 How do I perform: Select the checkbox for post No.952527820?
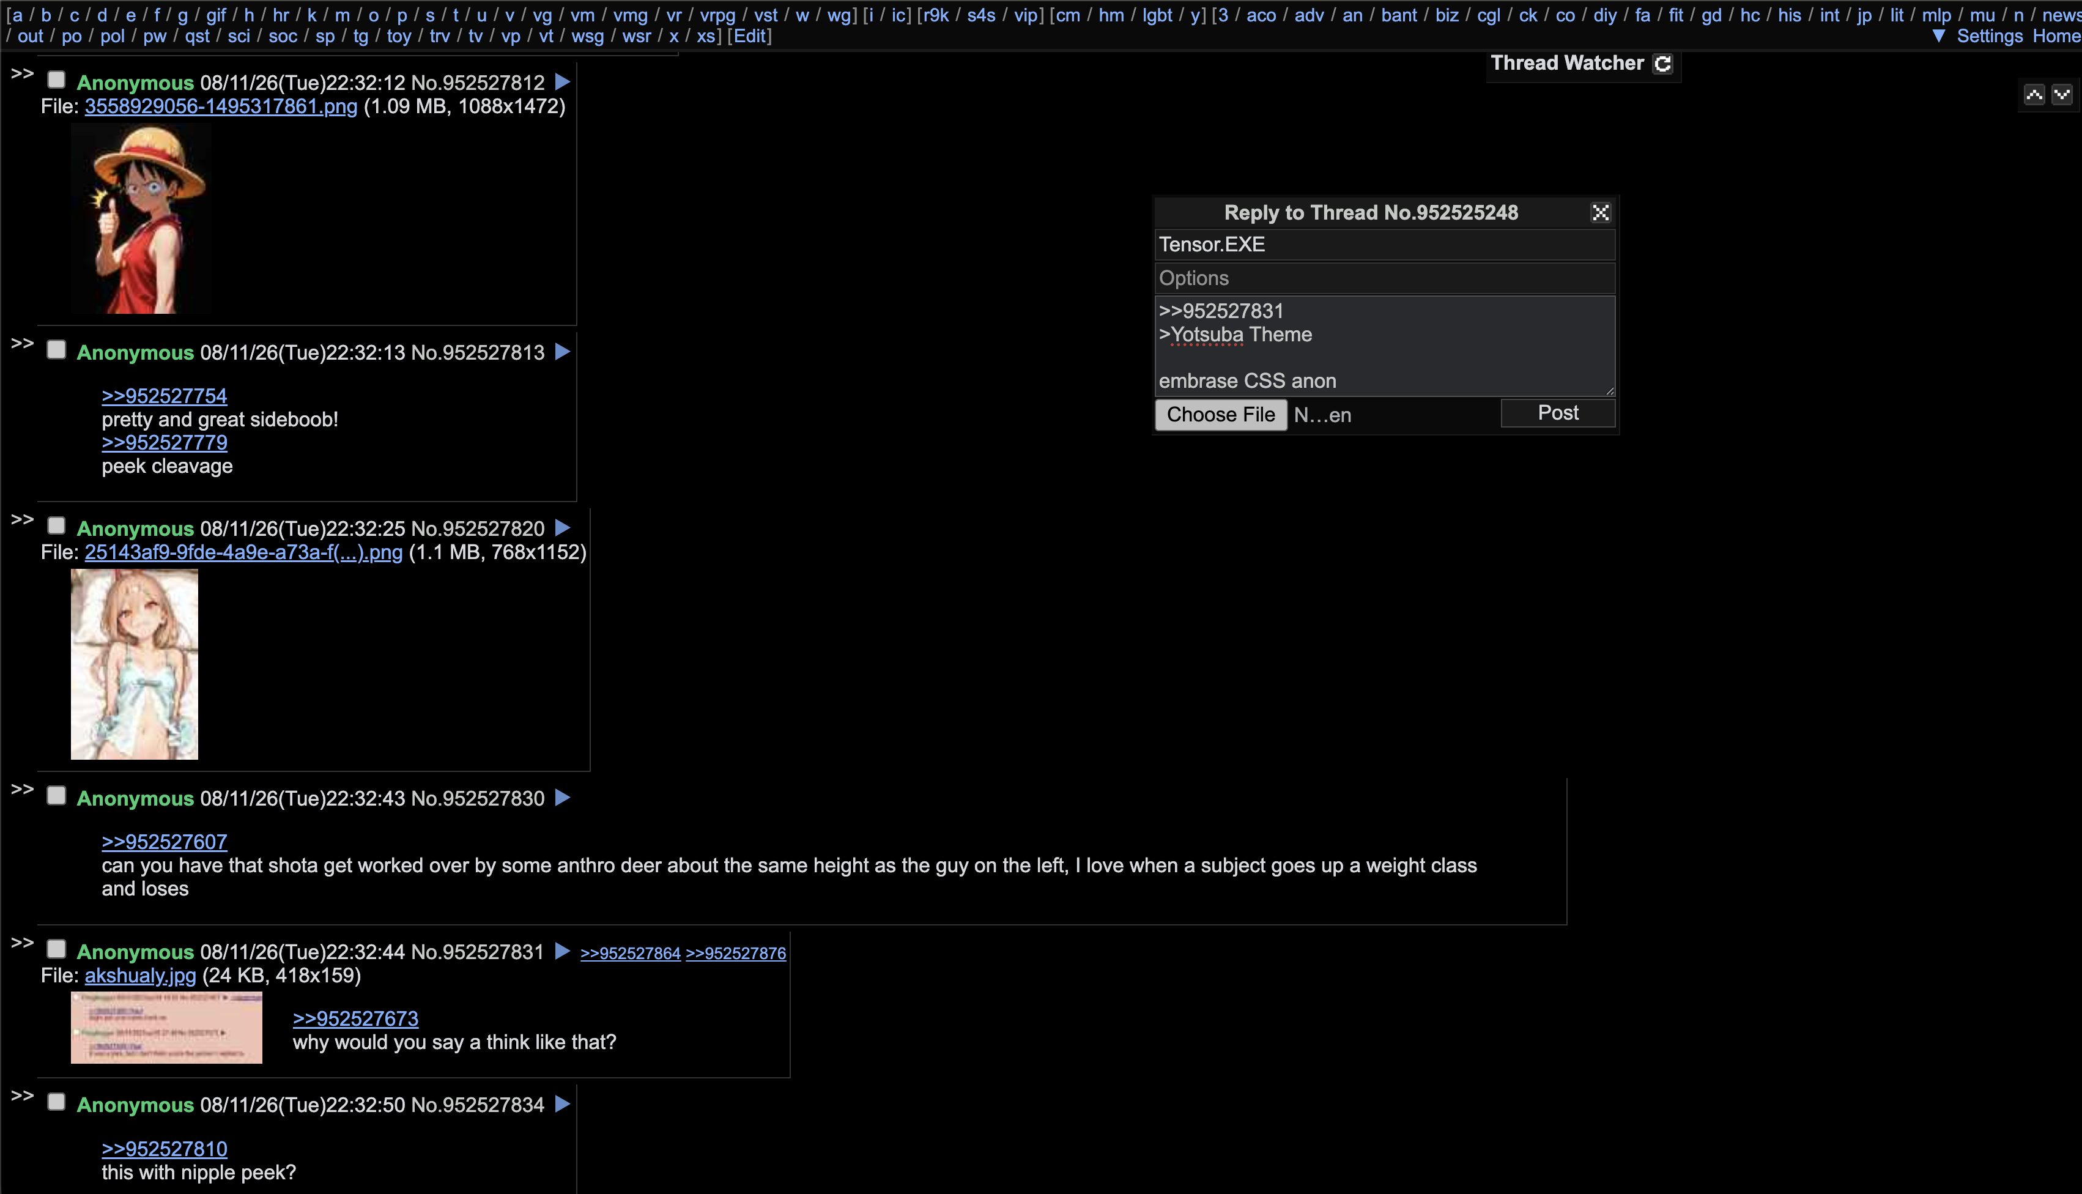(x=56, y=527)
